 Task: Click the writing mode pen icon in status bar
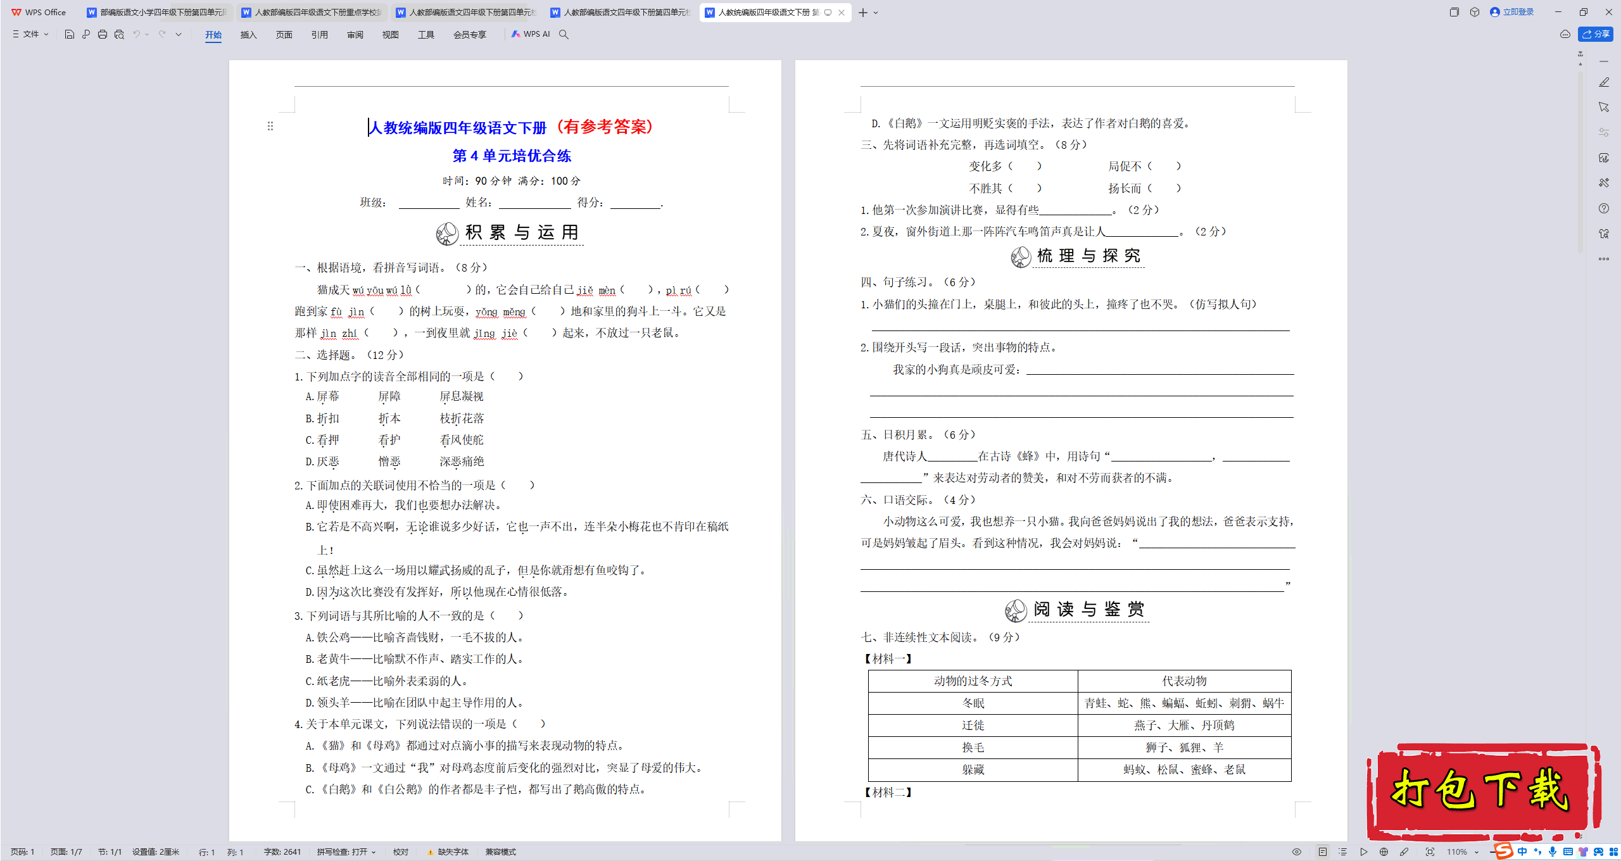coord(1404,852)
